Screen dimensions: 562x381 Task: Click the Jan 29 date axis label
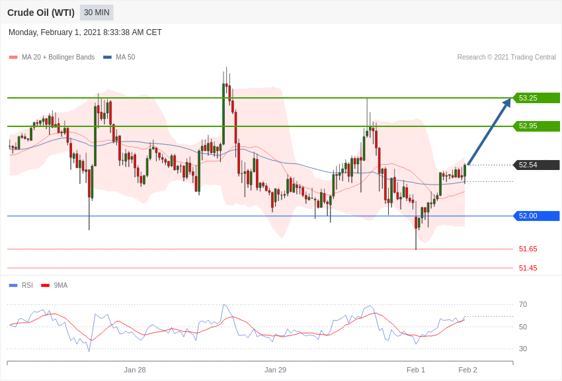click(275, 370)
